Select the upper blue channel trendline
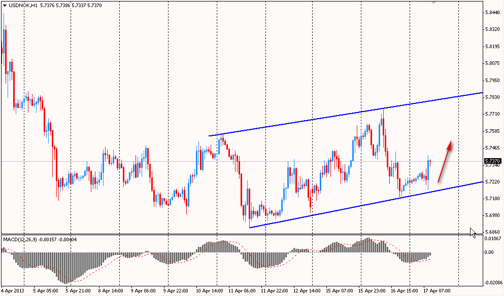 [346, 114]
